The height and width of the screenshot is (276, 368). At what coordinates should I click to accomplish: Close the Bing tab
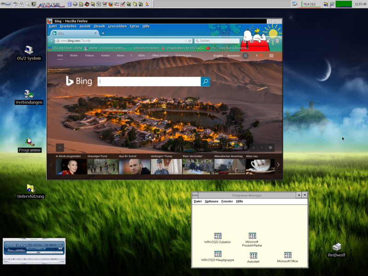95,33
